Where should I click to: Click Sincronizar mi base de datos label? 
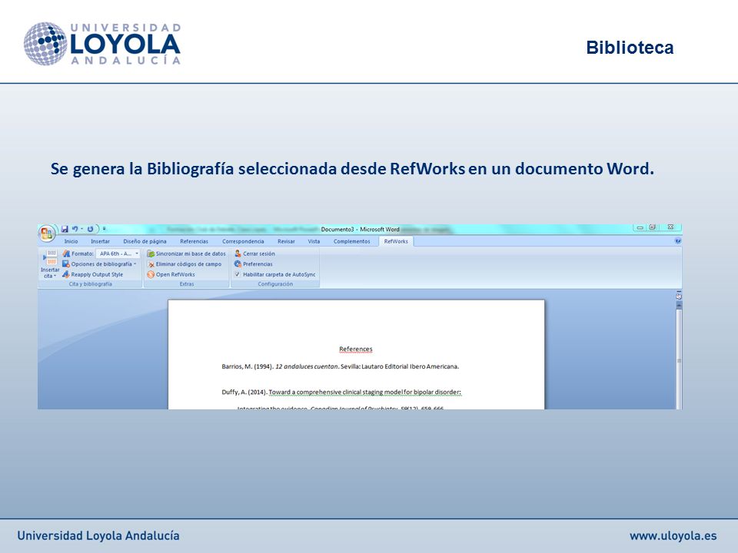click(x=191, y=253)
